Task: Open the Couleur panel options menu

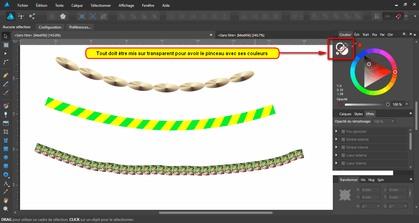Action: coord(404,34)
